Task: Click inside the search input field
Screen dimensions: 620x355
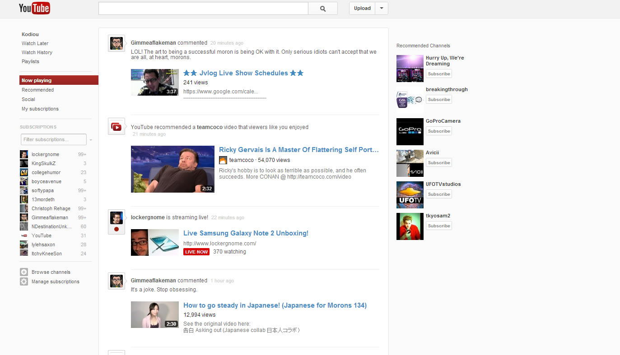Action: (x=202, y=8)
